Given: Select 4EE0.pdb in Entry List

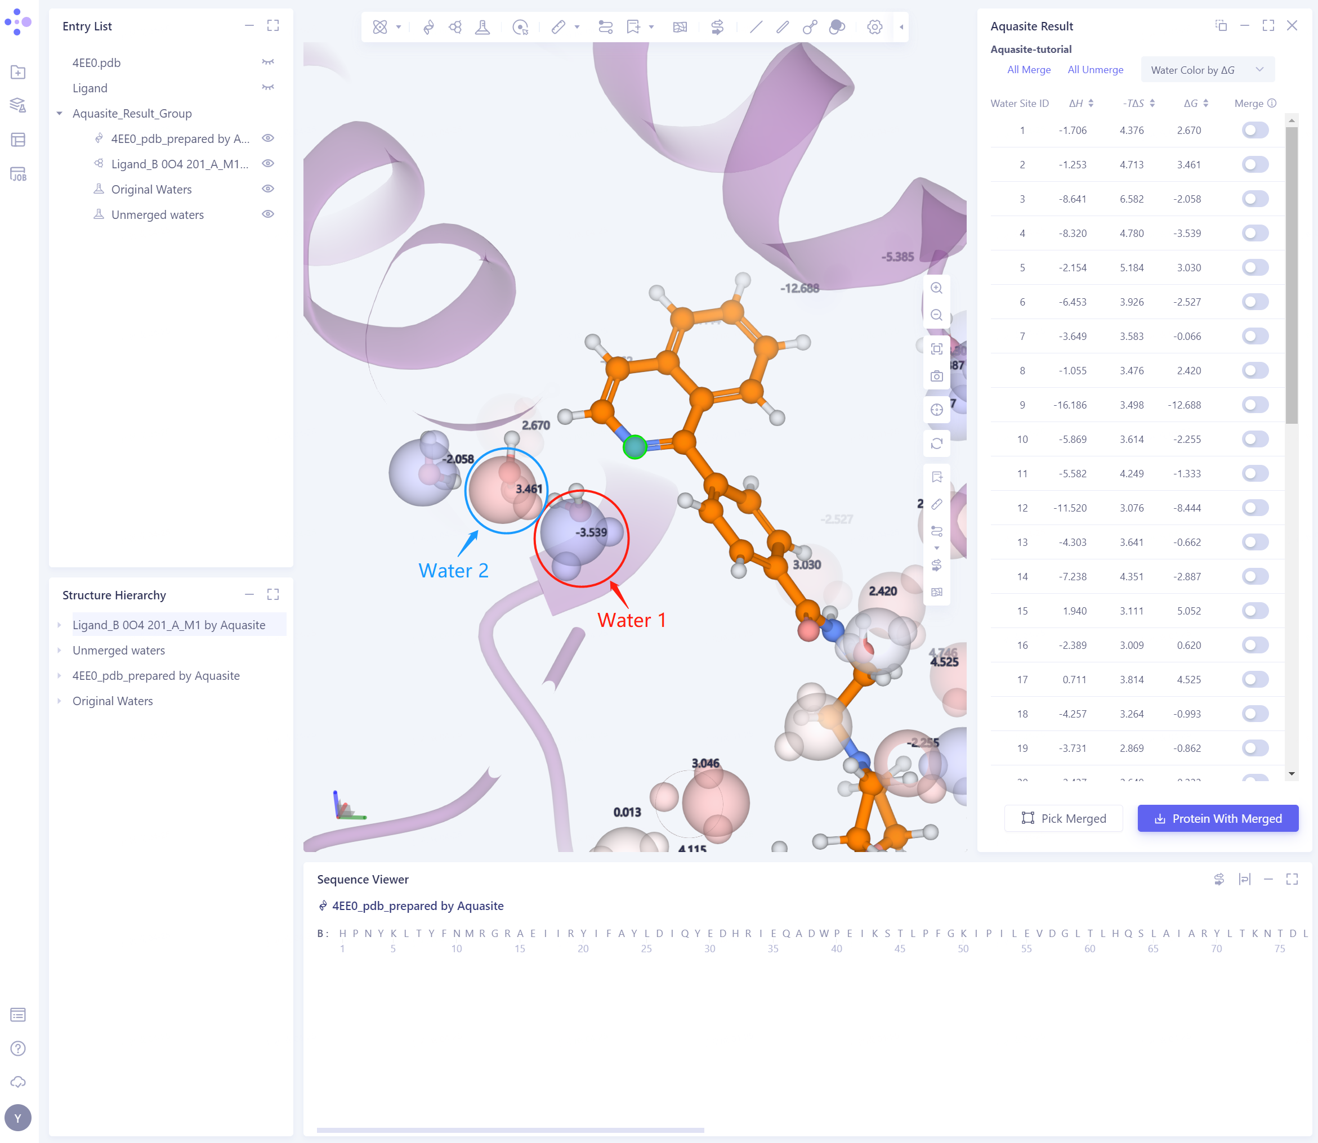Looking at the screenshot, I should coord(96,62).
